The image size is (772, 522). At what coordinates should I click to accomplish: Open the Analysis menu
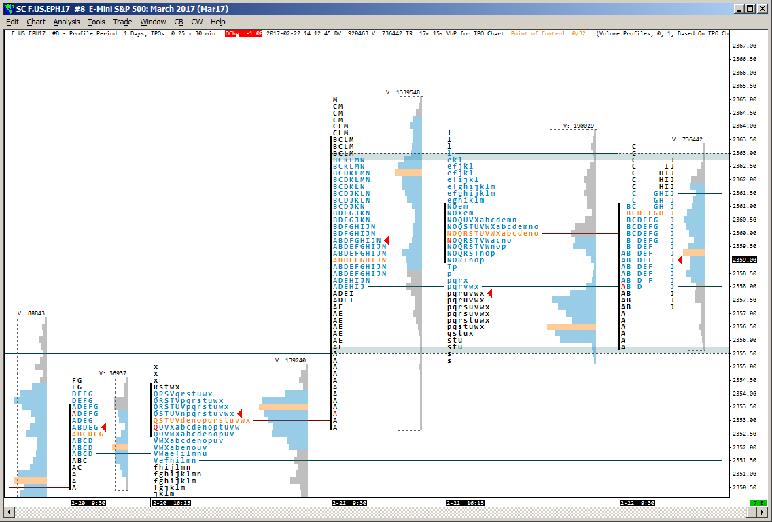pos(67,22)
